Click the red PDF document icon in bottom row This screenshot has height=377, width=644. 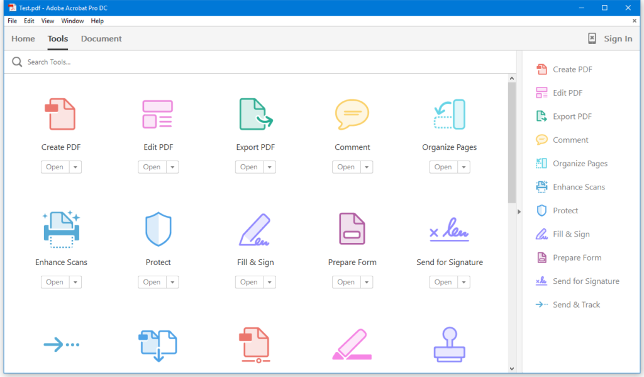(x=255, y=346)
